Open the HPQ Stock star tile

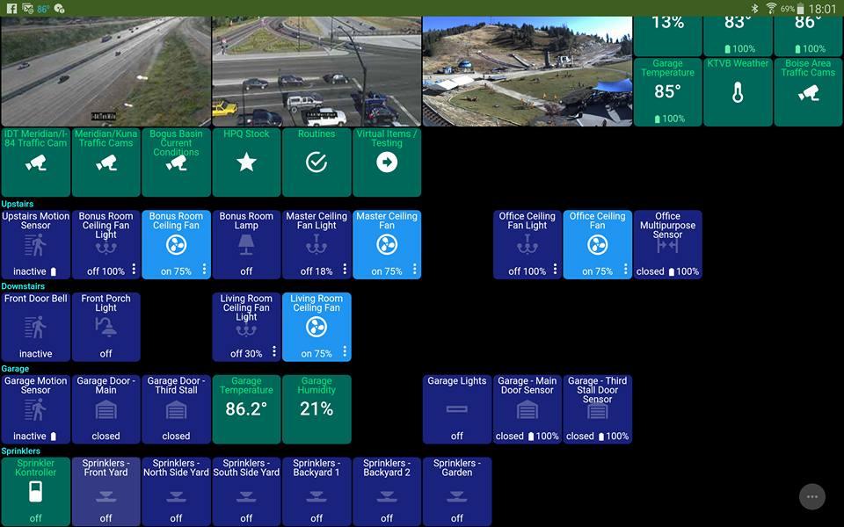point(246,162)
